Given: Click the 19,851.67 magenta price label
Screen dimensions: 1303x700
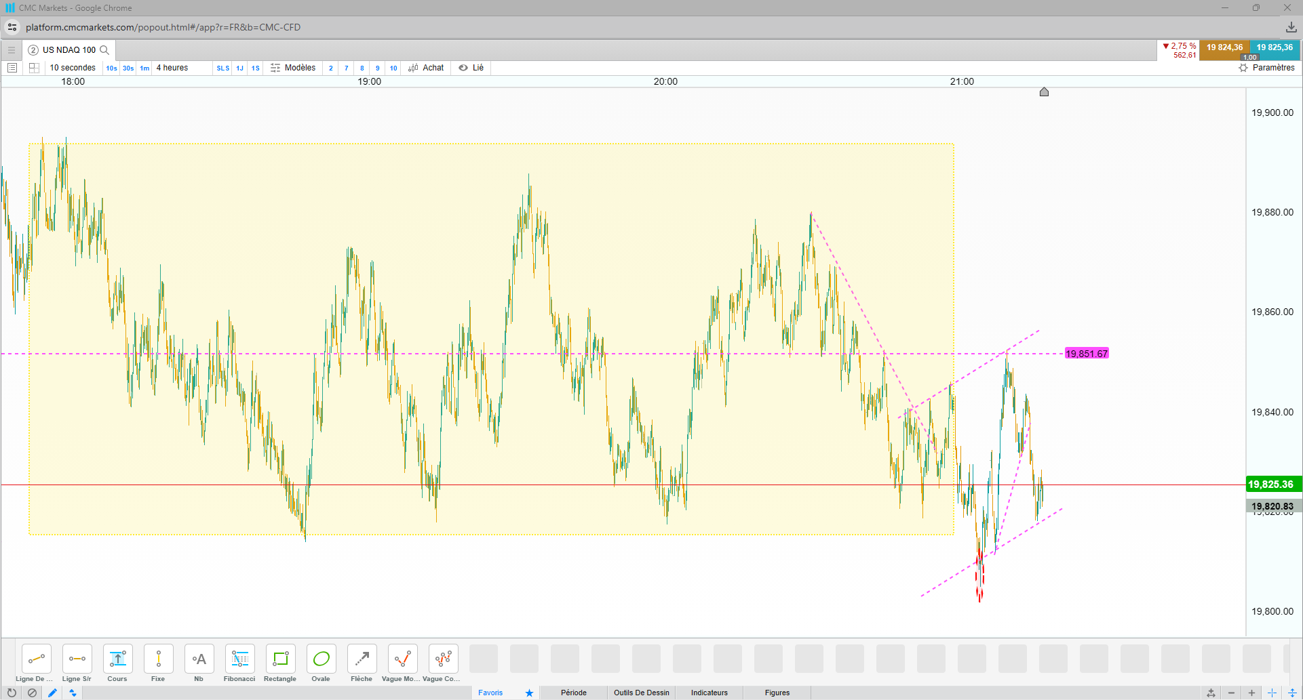Looking at the screenshot, I should [x=1087, y=354].
